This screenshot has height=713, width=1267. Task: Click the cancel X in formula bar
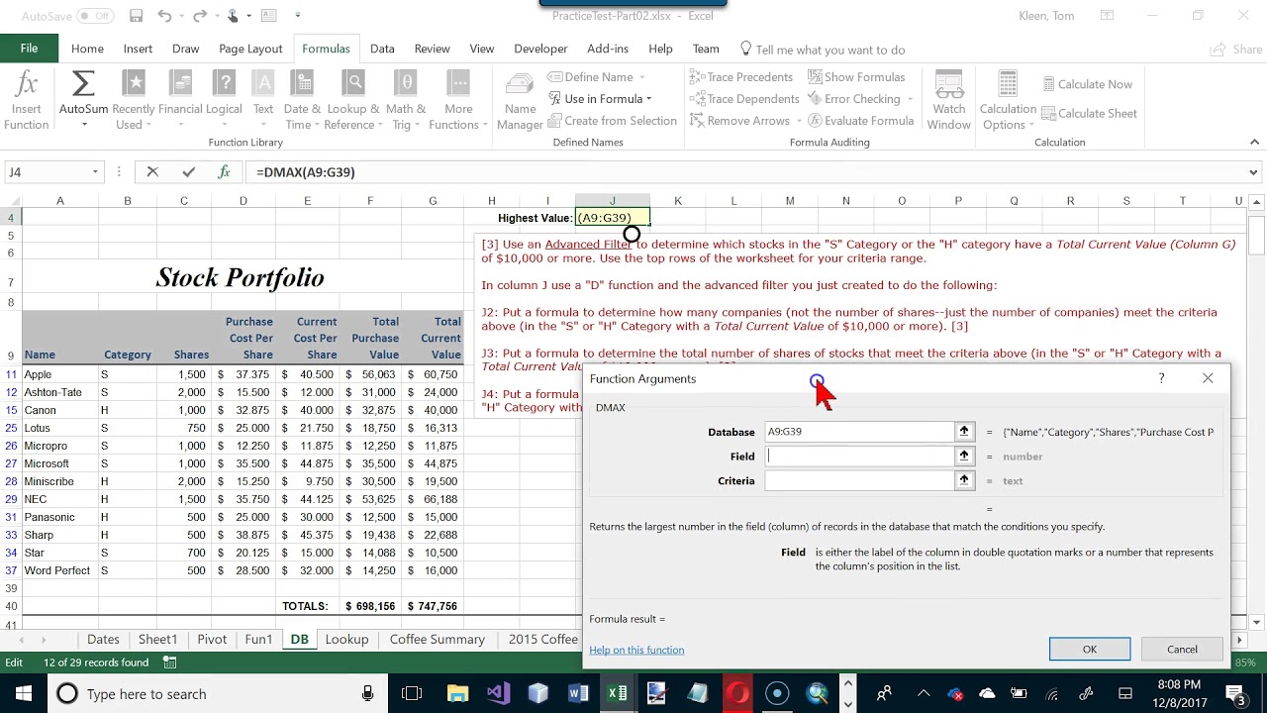pos(152,172)
